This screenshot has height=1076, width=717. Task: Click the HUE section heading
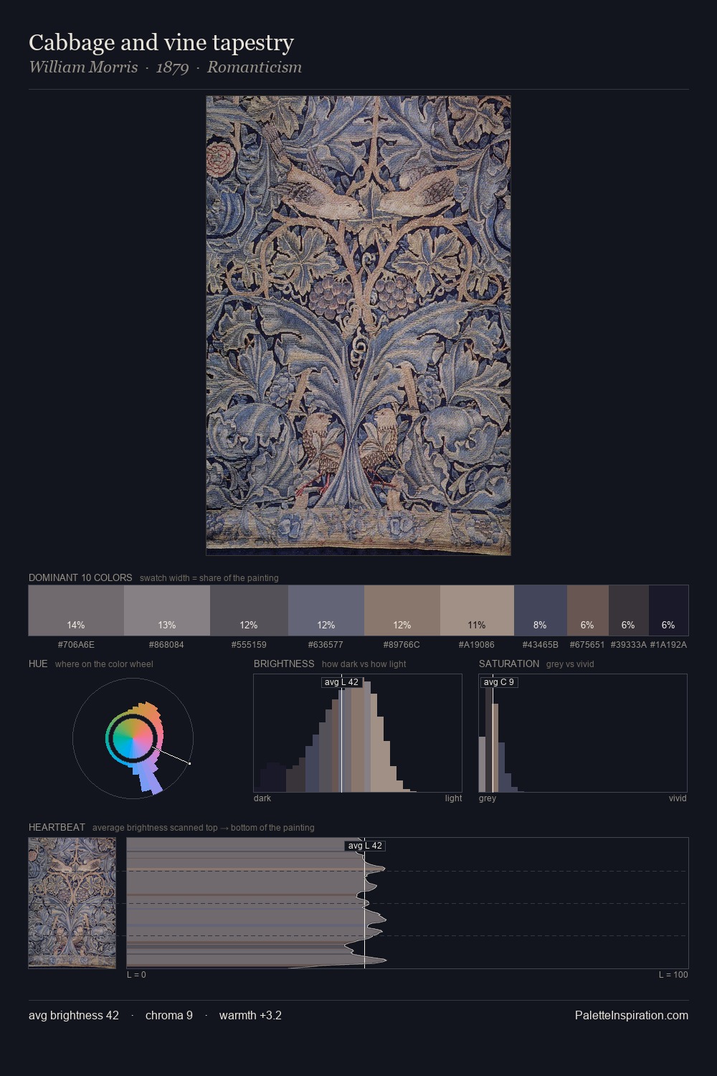click(38, 664)
